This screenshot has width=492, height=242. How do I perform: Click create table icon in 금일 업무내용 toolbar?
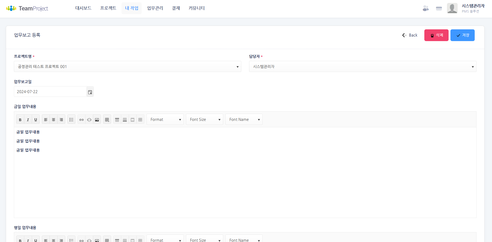click(x=107, y=120)
